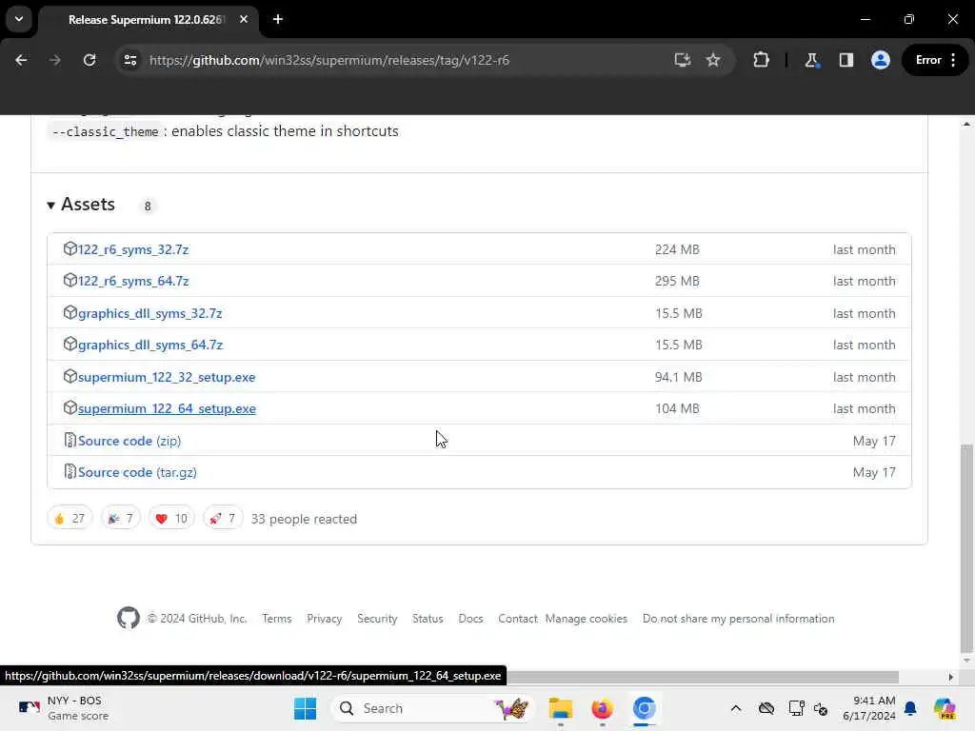975x731 pixels.
Task: Open the Windows Start menu
Action: click(x=305, y=708)
